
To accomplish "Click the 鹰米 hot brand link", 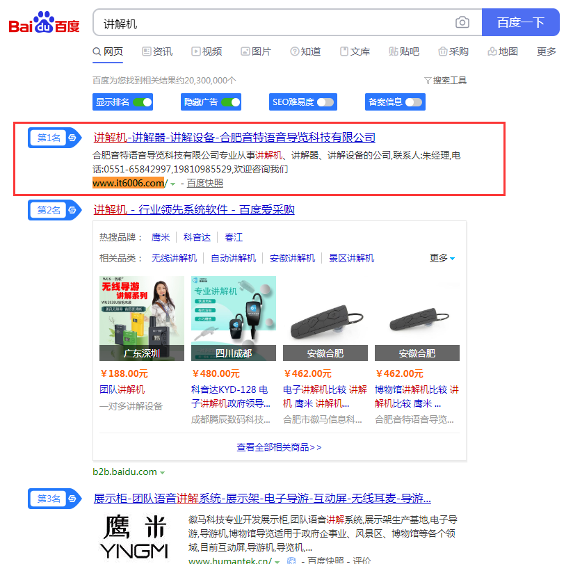I will (161, 238).
